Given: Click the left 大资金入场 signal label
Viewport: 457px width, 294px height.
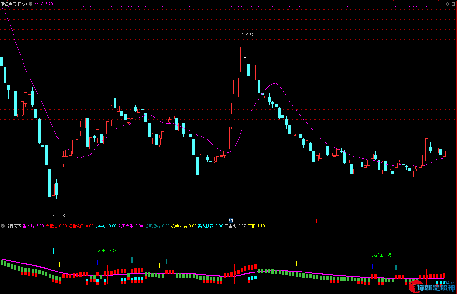Looking at the screenshot, I should pyautogui.click(x=107, y=250).
